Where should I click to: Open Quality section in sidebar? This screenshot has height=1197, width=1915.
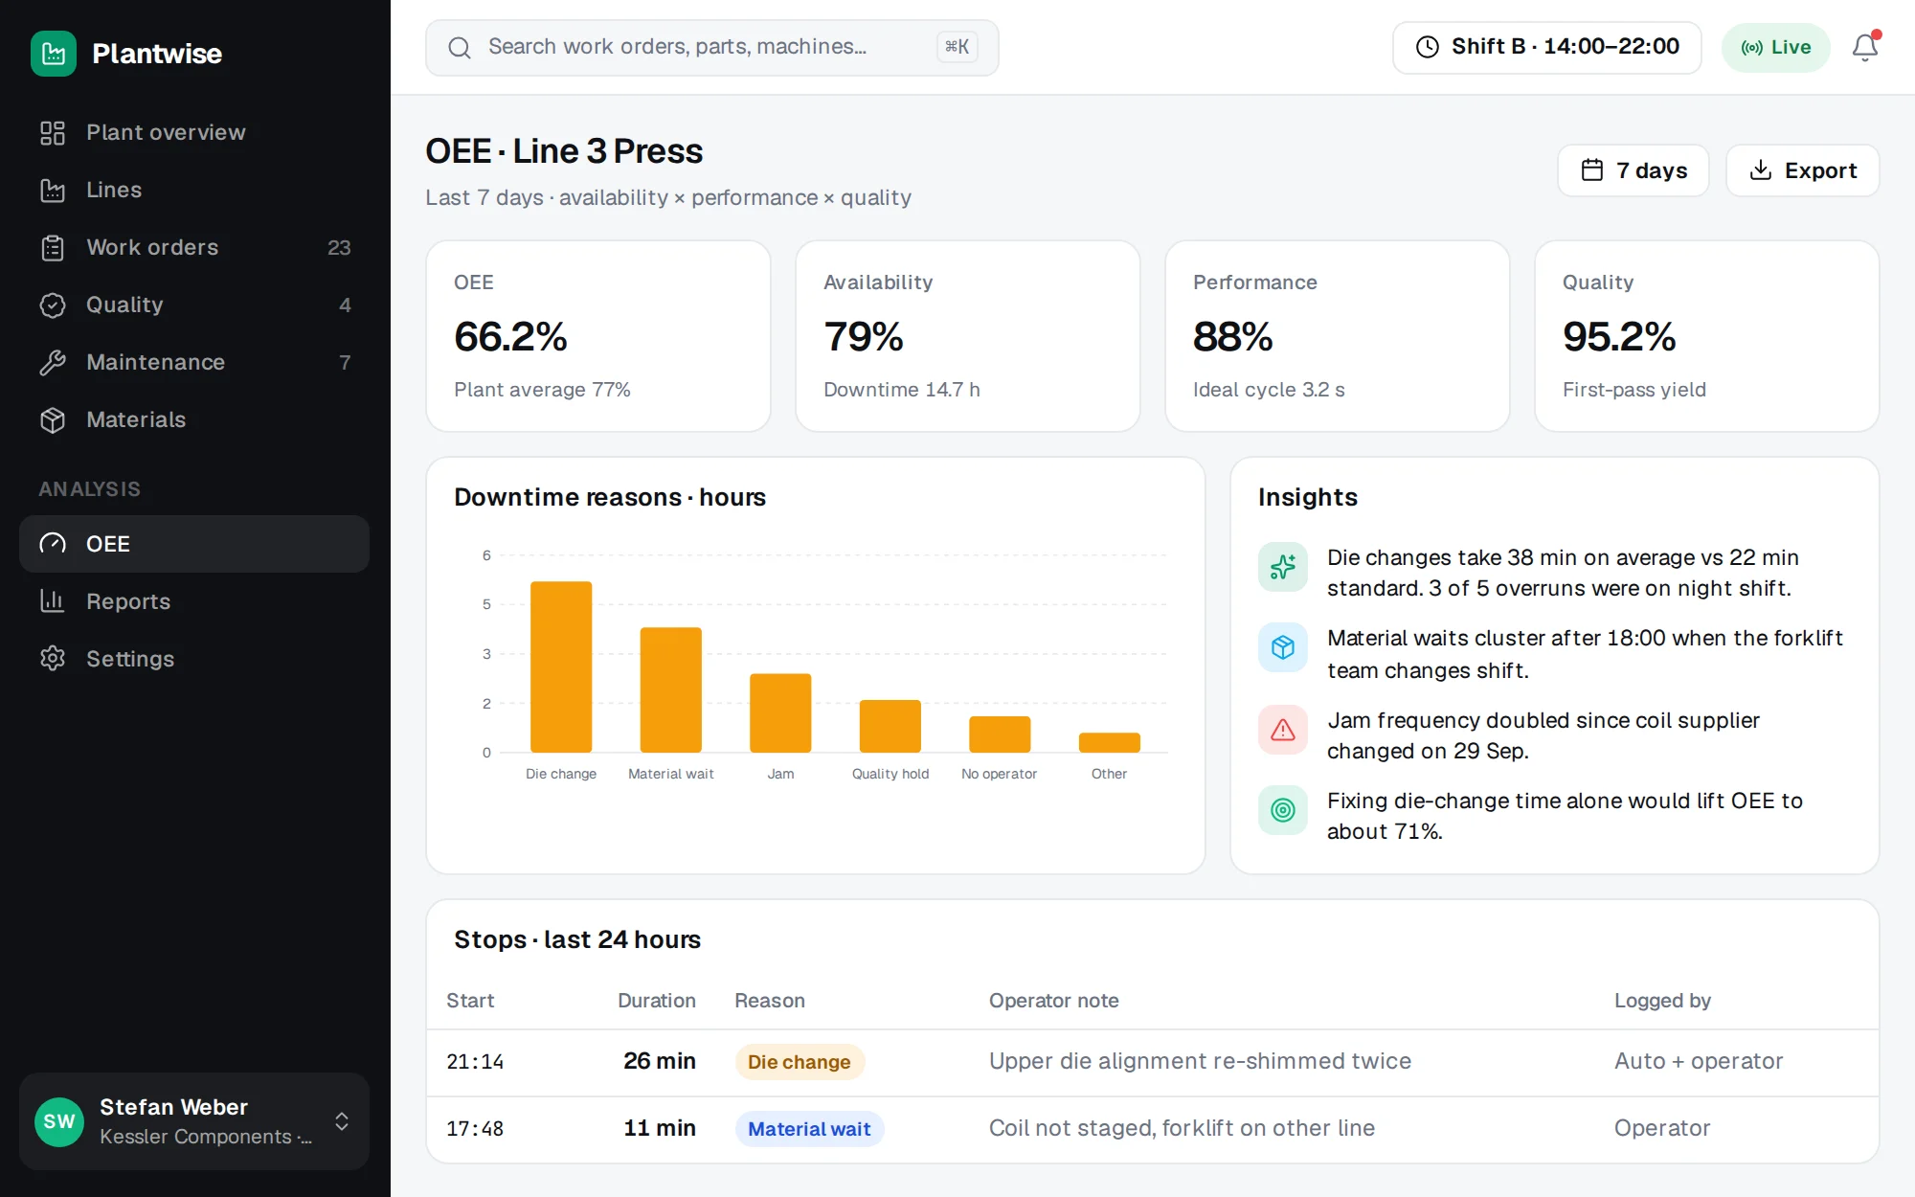tap(194, 305)
